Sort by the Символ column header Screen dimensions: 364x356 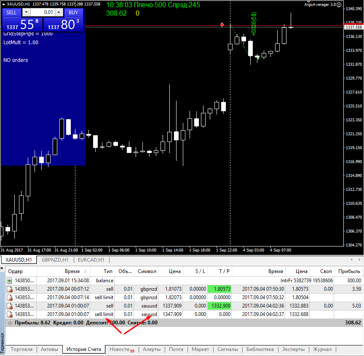[x=147, y=271]
